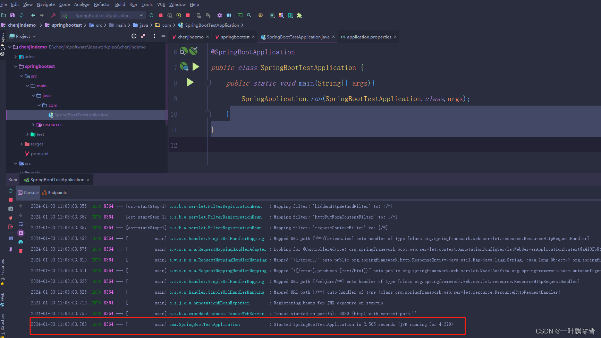Hide the Project tool window

(x=163, y=36)
